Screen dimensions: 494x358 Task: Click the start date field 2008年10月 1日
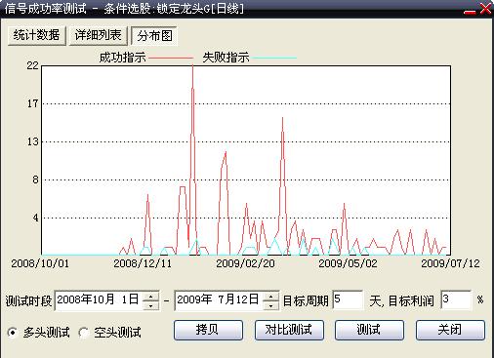point(99,300)
